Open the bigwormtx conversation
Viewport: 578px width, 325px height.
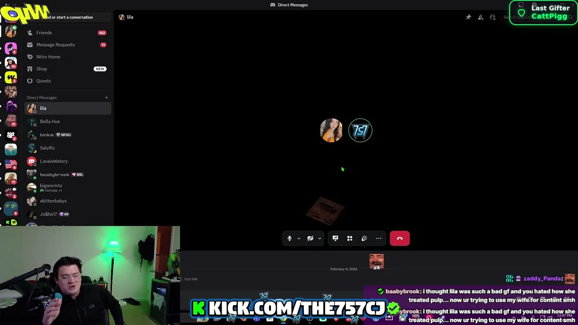[68, 188]
